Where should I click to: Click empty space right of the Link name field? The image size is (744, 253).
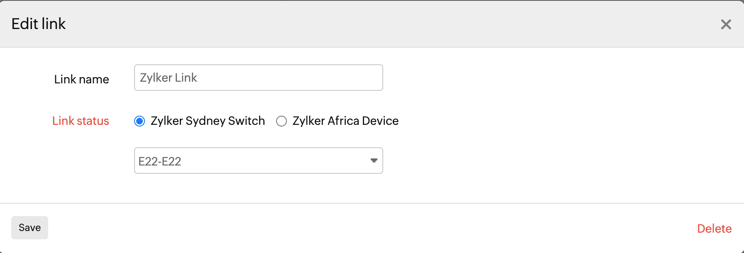560,78
